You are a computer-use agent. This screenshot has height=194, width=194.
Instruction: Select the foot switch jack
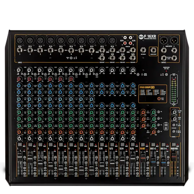pos(143,50)
